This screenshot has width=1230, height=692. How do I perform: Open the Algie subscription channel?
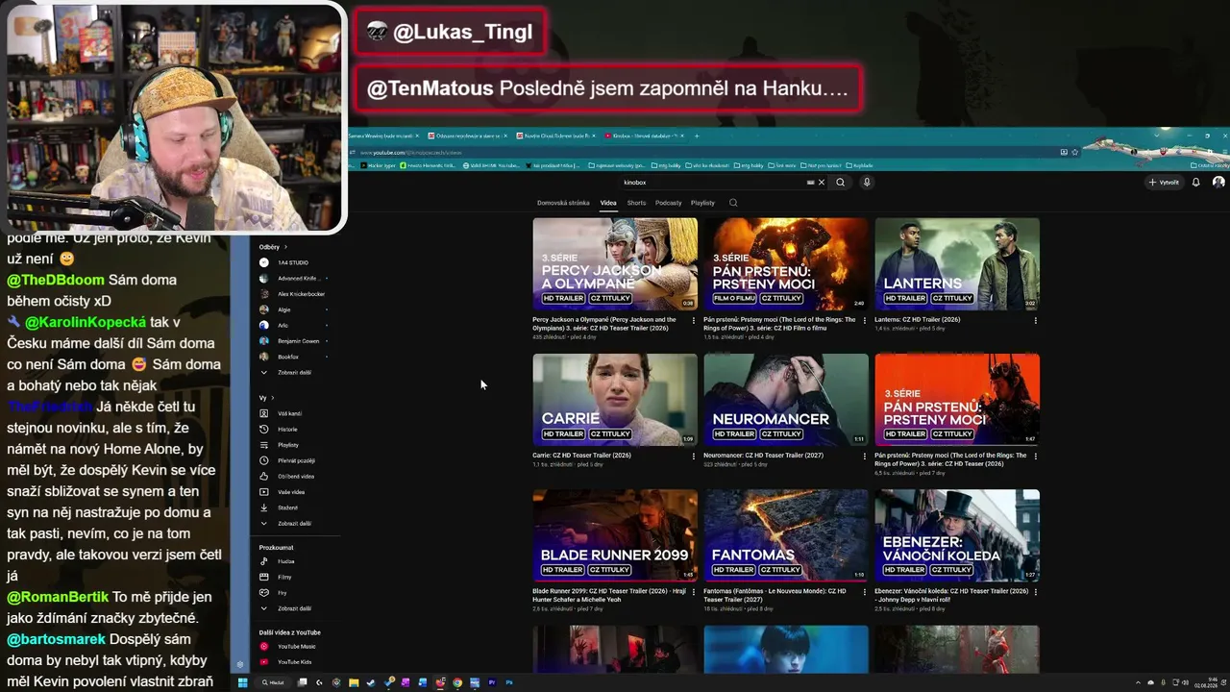(x=283, y=309)
